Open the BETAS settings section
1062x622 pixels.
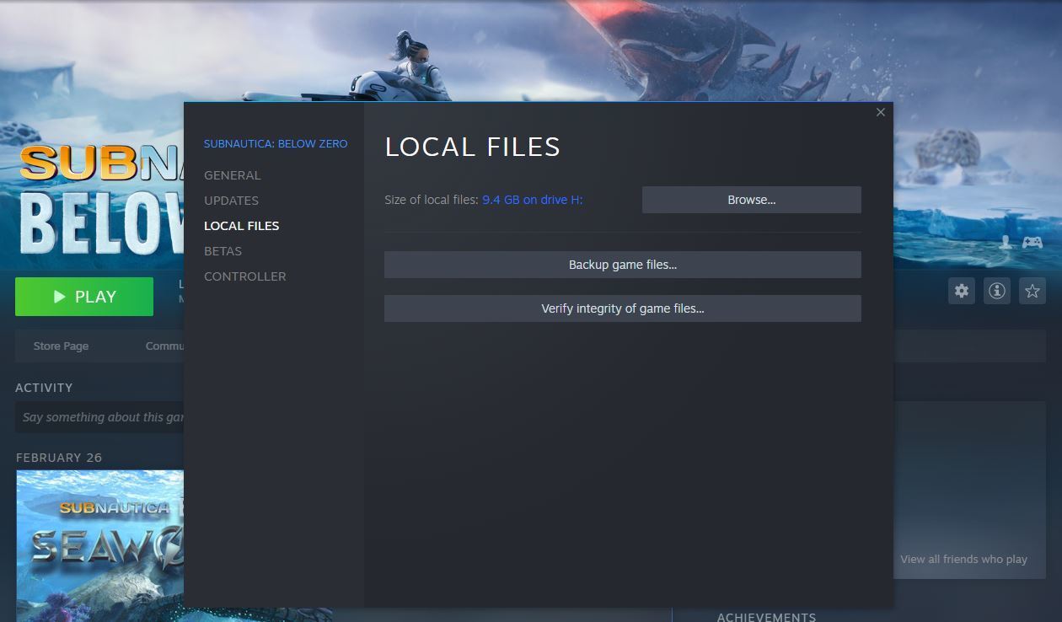pos(223,250)
